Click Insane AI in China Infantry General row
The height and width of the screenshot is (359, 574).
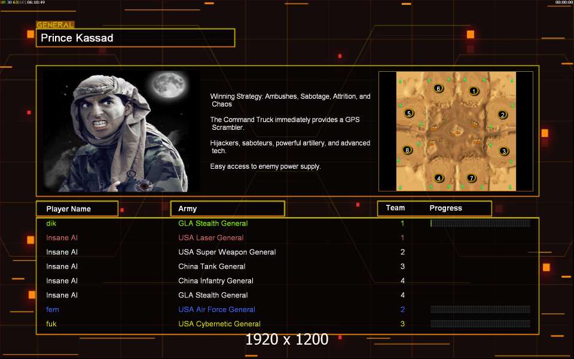(x=62, y=281)
